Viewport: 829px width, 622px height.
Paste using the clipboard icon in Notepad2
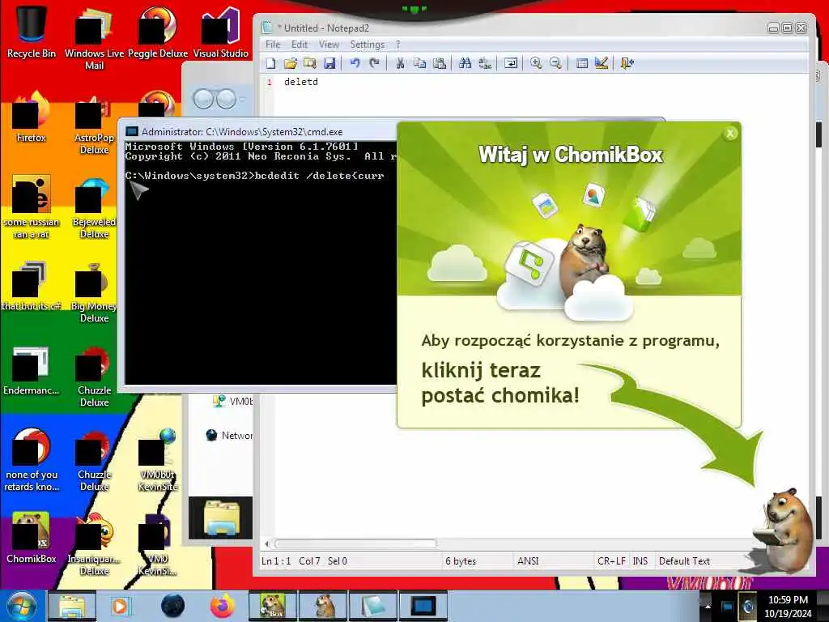point(440,63)
